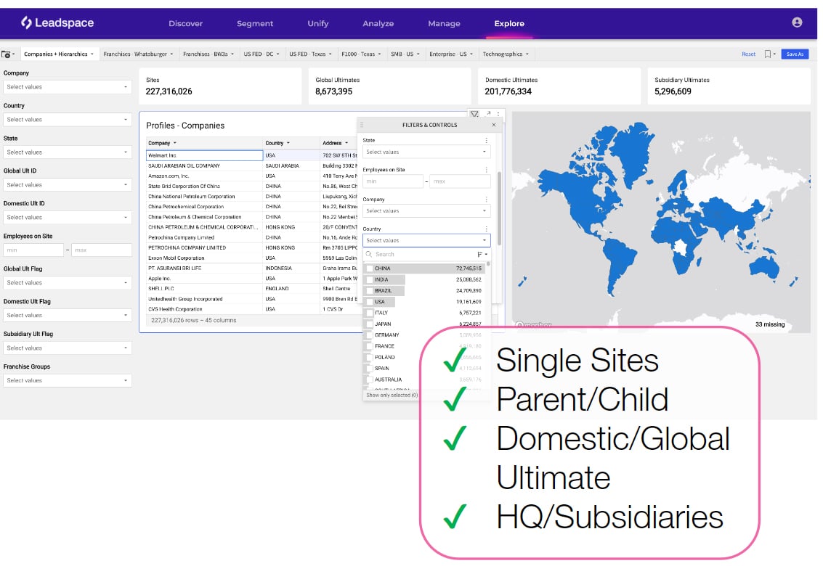Check the POLAND checkbox

coord(370,357)
